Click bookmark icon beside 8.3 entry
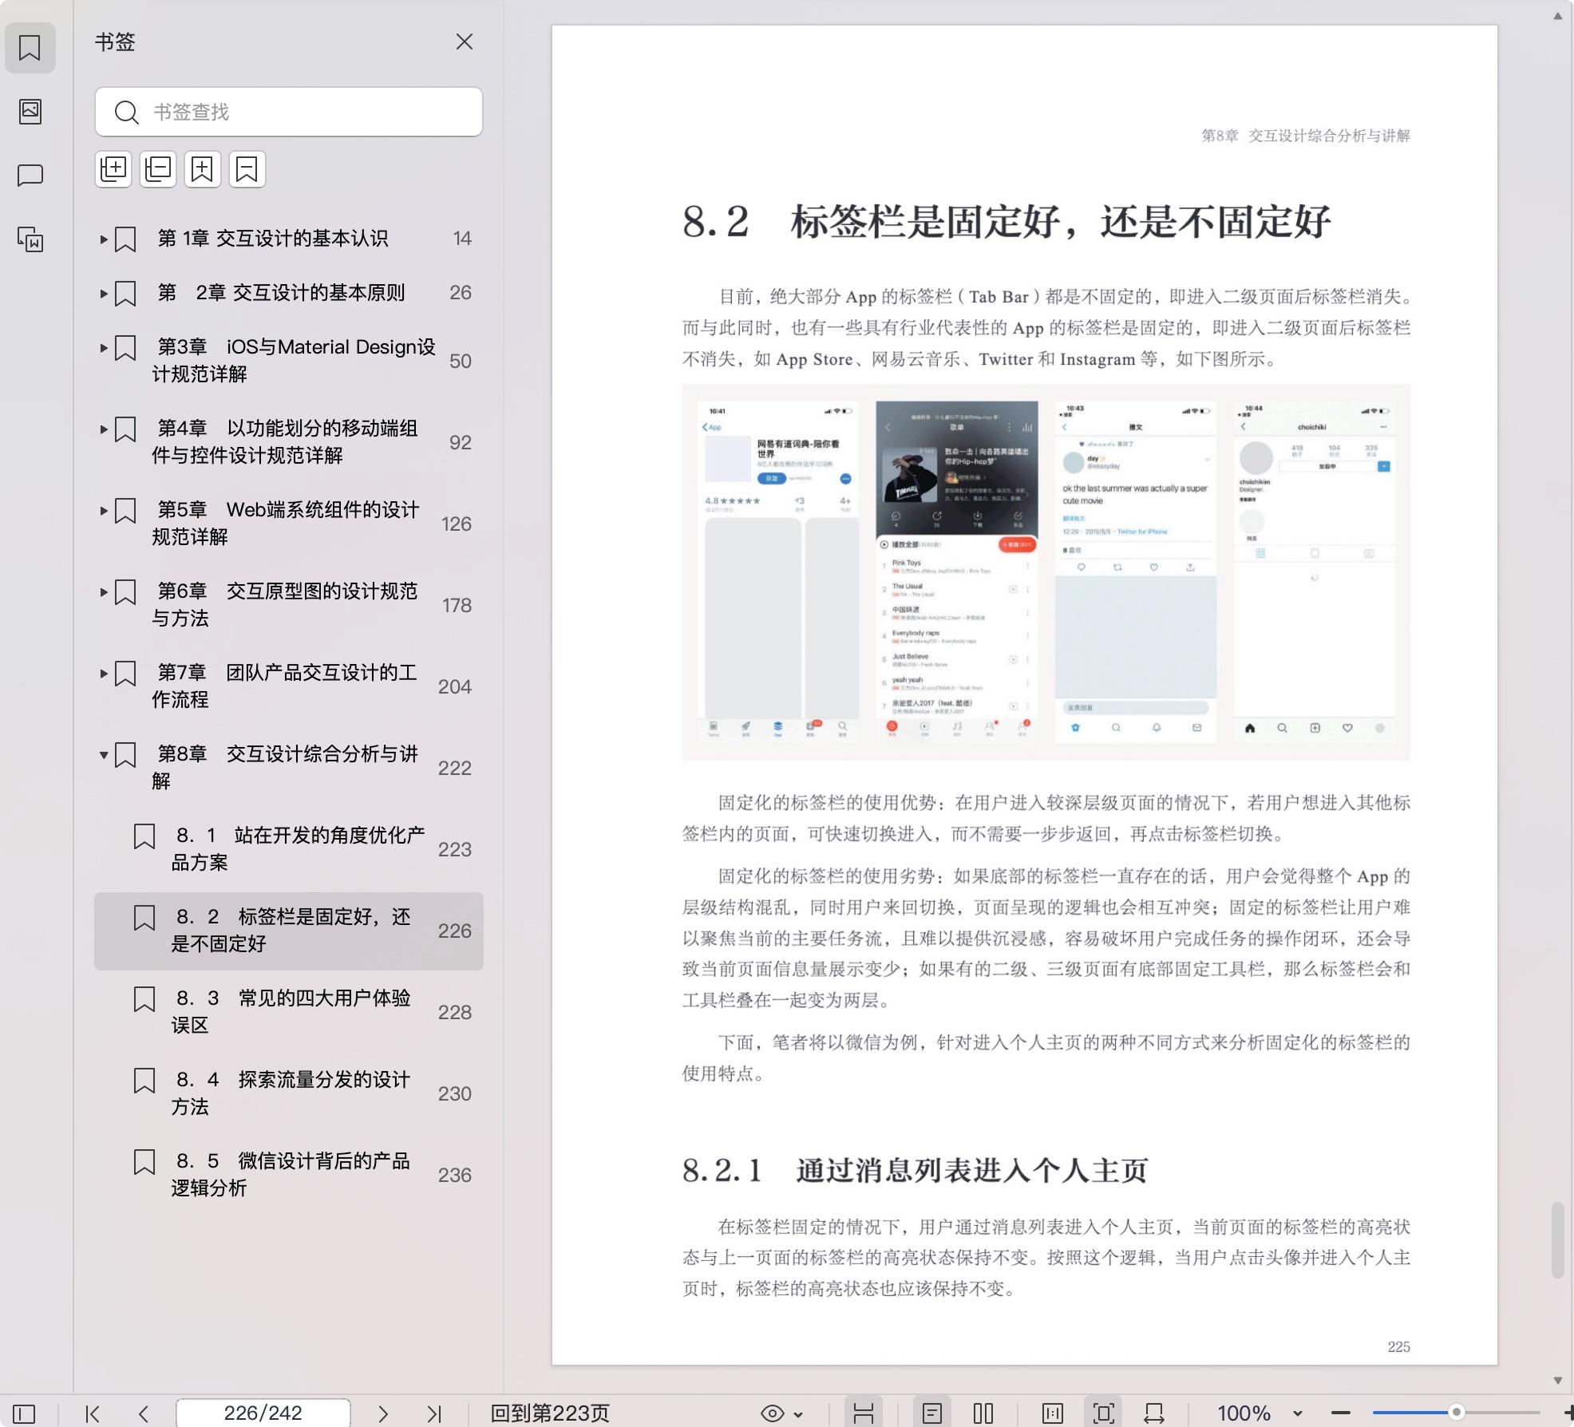1574x1427 pixels. pyautogui.click(x=144, y=999)
